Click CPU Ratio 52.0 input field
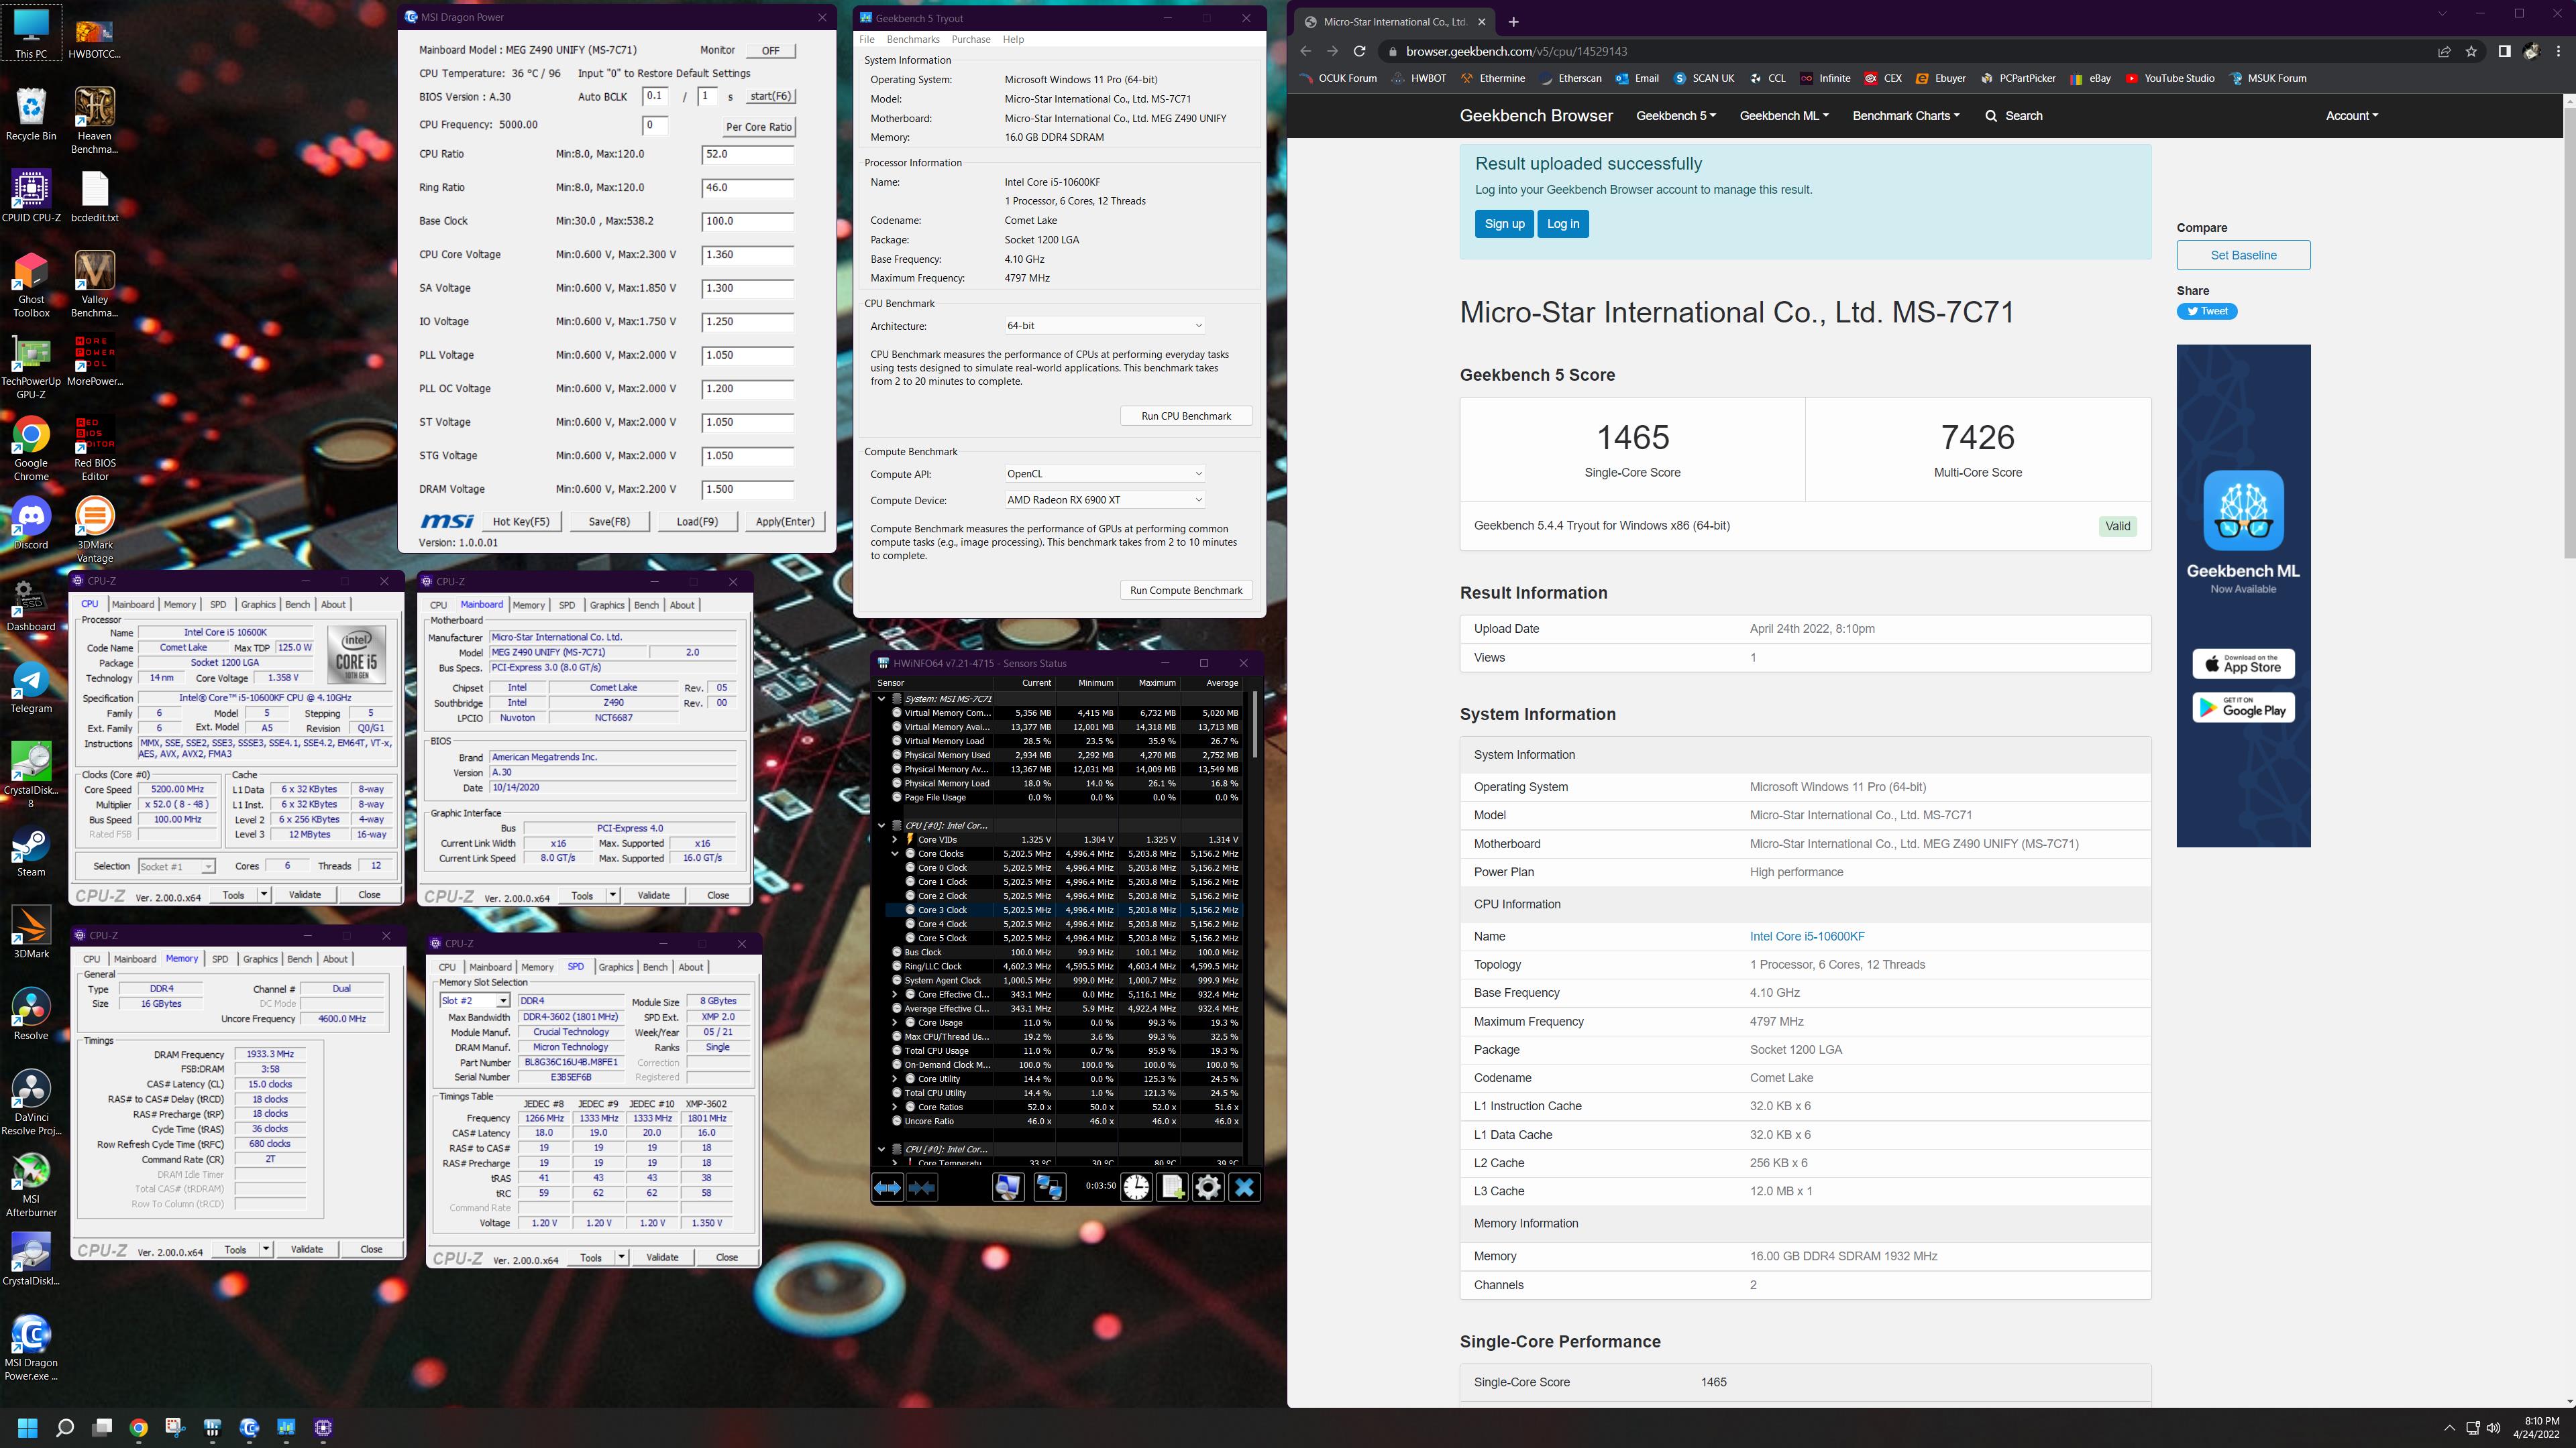 point(747,154)
